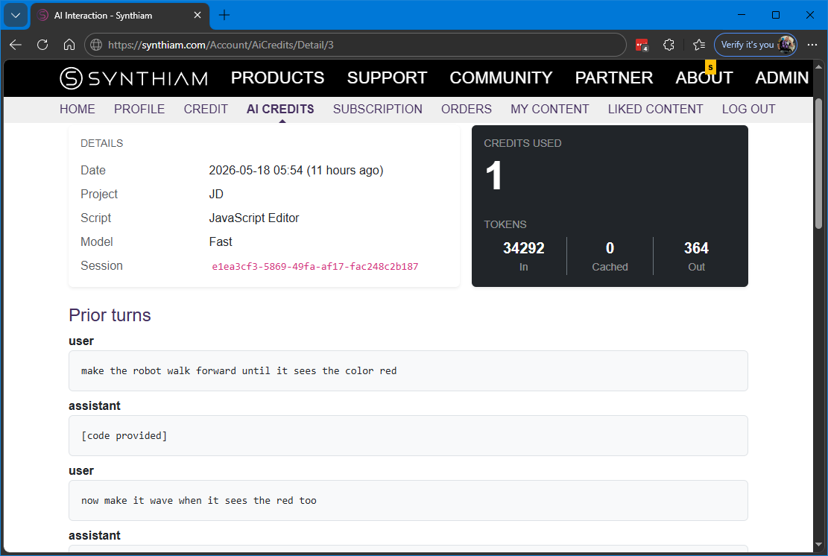Open the PARTNER menu

(x=613, y=78)
